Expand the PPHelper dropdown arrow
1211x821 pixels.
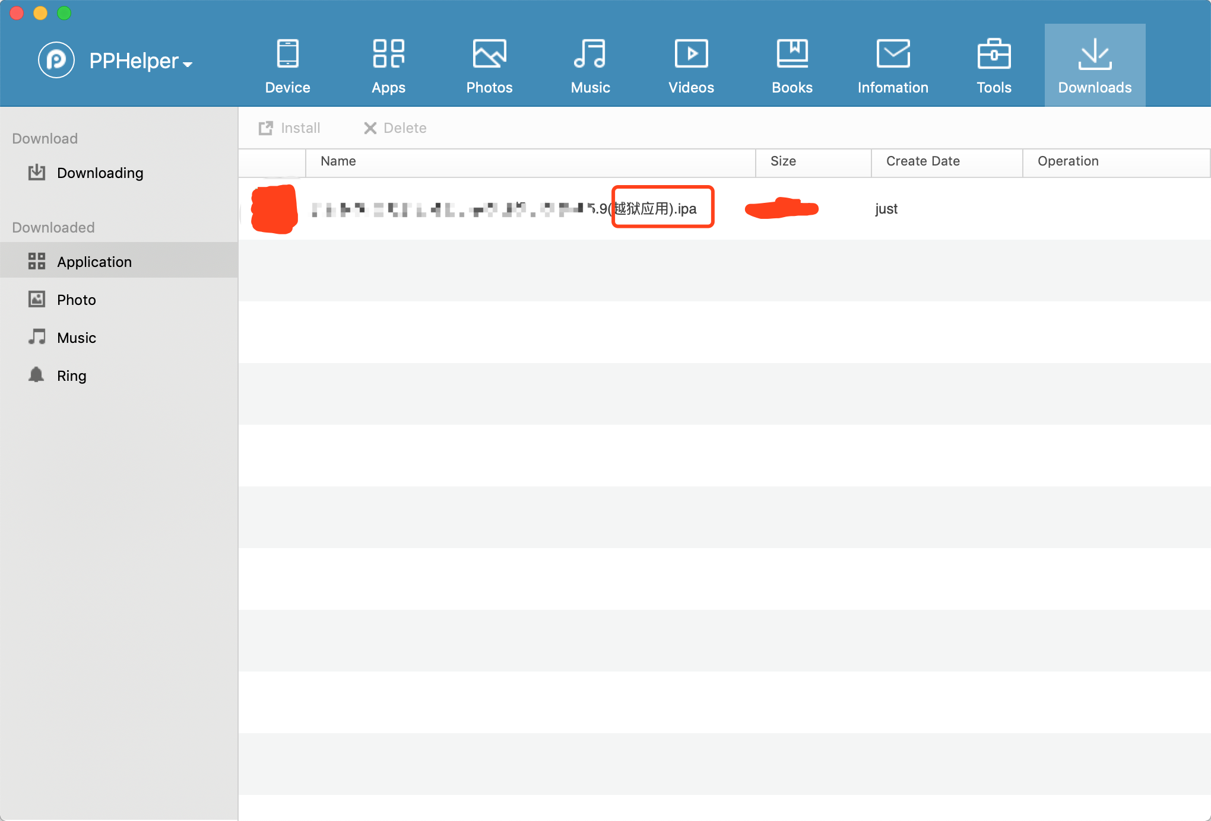188,64
